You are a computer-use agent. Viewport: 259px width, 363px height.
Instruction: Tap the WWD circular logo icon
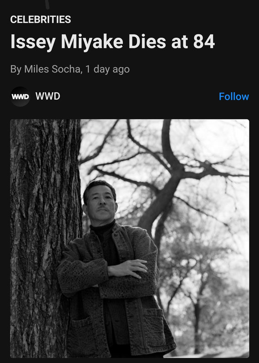pyautogui.click(x=20, y=97)
